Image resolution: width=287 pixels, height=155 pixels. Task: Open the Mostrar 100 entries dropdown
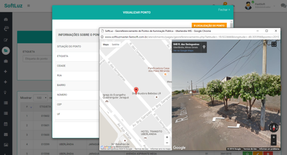(x=40, y=98)
